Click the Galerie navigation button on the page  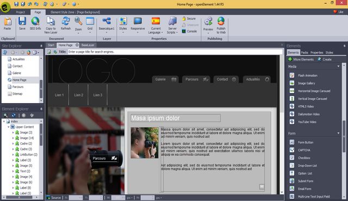coord(165,79)
